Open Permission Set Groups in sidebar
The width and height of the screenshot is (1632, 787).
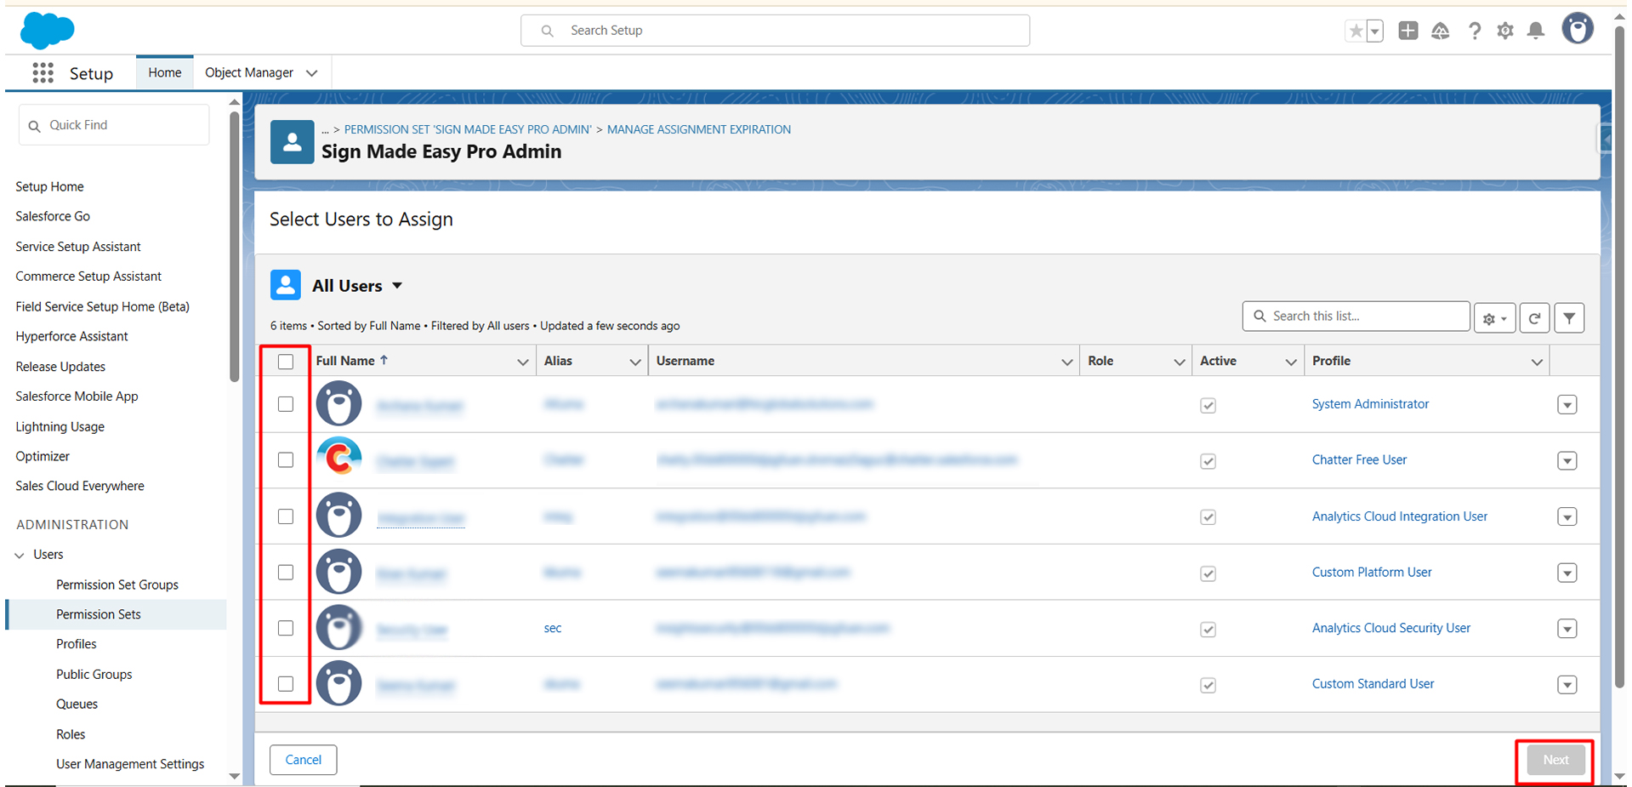pyautogui.click(x=117, y=585)
